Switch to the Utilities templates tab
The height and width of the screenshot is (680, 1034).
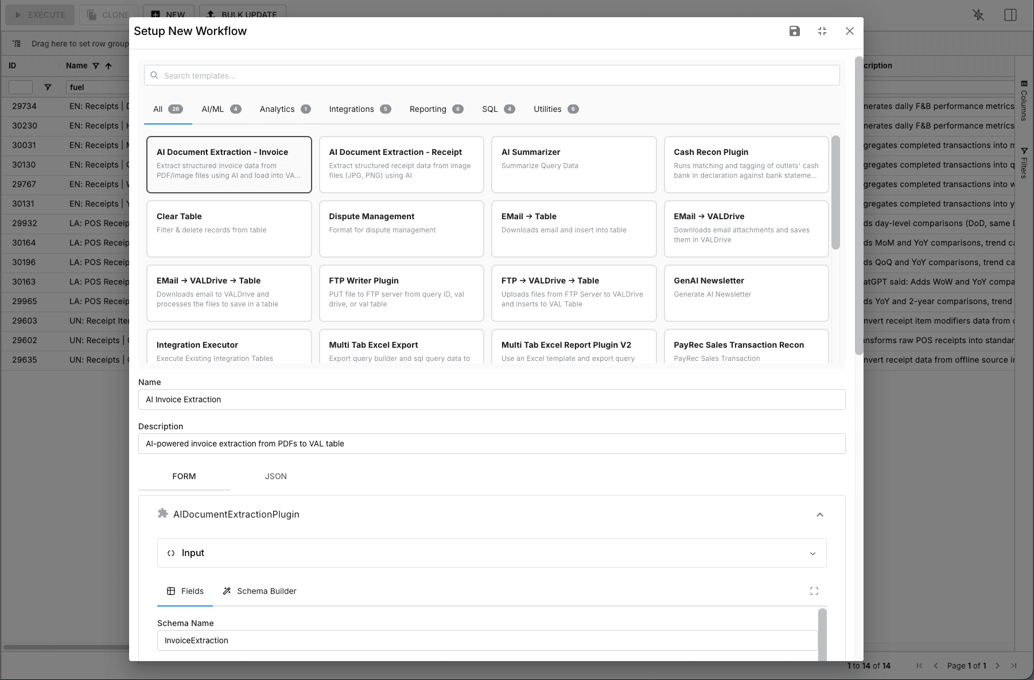(x=556, y=109)
